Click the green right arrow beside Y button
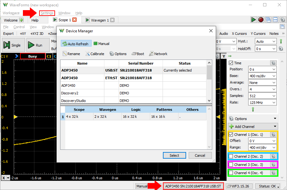The image size is (287, 190). point(230,56)
